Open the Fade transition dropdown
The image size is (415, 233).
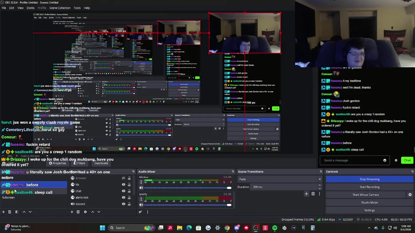[280, 179]
